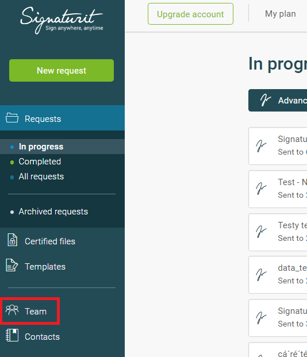Select Completed requests filter
The height and width of the screenshot is (357, 307).
pos(40,162)
